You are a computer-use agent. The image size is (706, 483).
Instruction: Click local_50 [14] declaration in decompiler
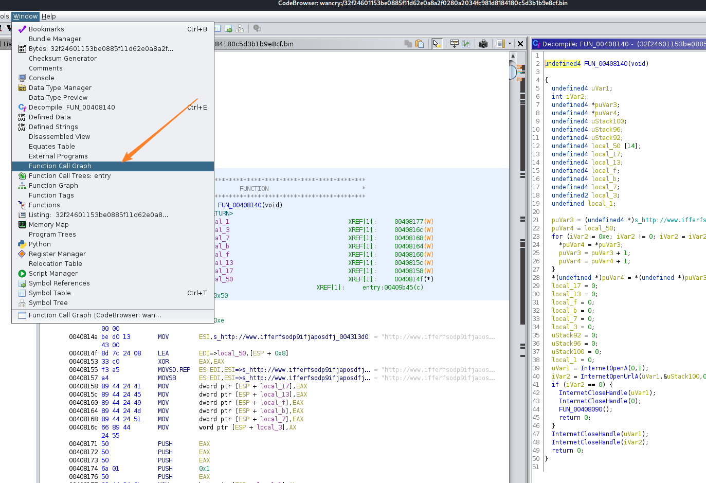[x=596, y=146]
